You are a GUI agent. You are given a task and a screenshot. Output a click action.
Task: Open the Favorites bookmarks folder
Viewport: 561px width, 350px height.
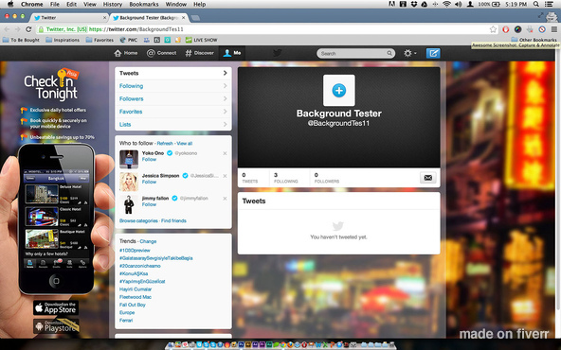(100, 40)
